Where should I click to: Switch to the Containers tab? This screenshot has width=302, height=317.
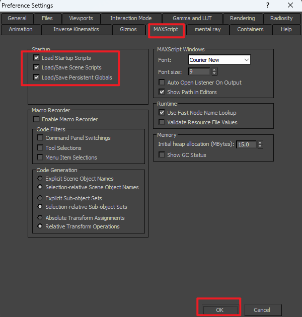[x=251, y=30]
